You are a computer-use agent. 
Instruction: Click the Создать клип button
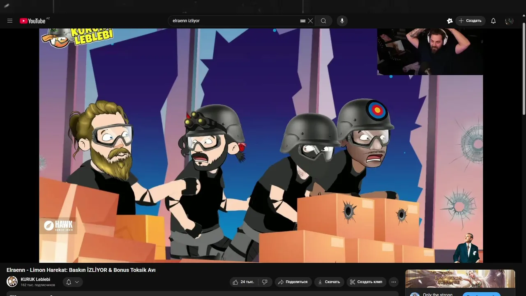366,282
